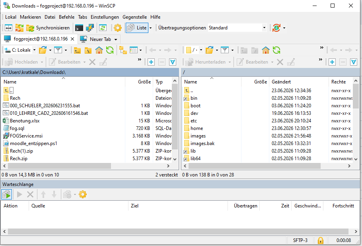Click the remote Rechte column header

tap(341, 81)
